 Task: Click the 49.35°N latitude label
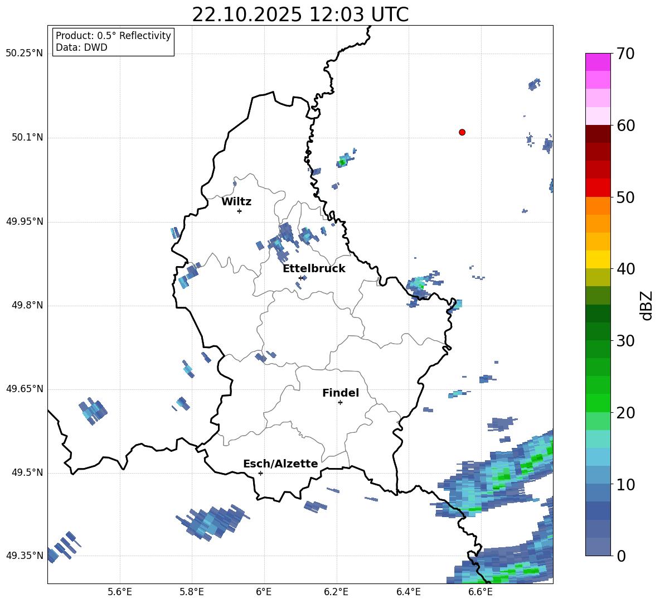click(x=24, y=556)
